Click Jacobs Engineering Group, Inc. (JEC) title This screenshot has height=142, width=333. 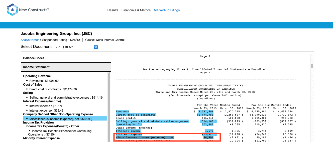56,34
